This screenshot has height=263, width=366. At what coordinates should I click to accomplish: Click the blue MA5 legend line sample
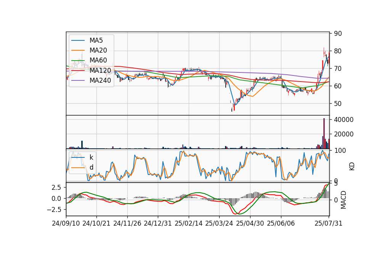(x=78, y=40)
